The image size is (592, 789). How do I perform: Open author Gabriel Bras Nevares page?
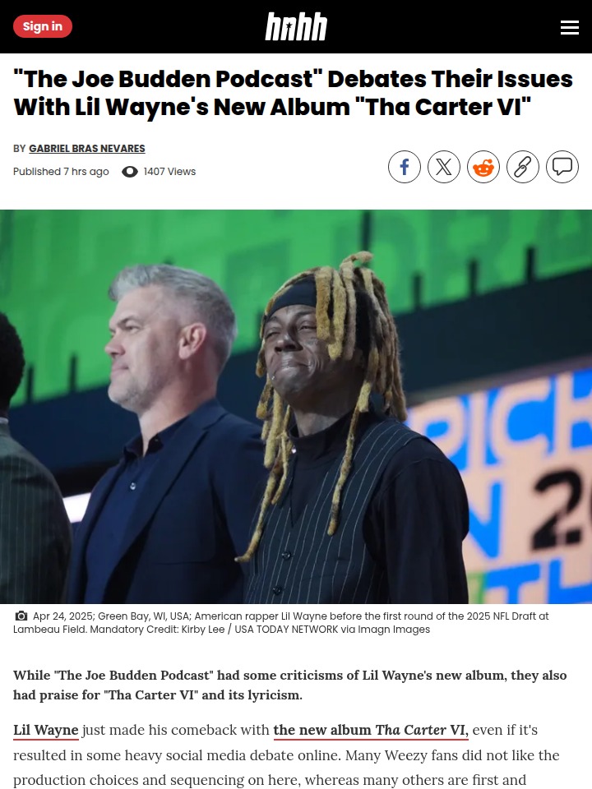click(x=86, y=149)
